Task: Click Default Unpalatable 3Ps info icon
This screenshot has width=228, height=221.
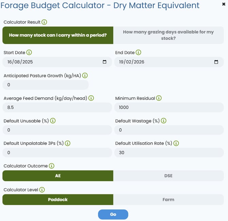Action: (68, 143)
